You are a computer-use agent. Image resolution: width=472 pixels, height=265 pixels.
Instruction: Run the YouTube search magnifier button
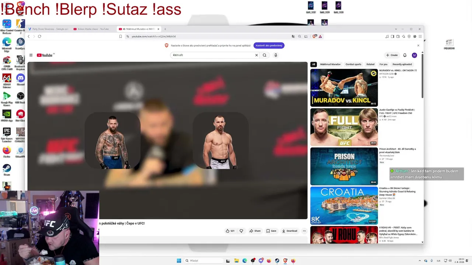264,55
